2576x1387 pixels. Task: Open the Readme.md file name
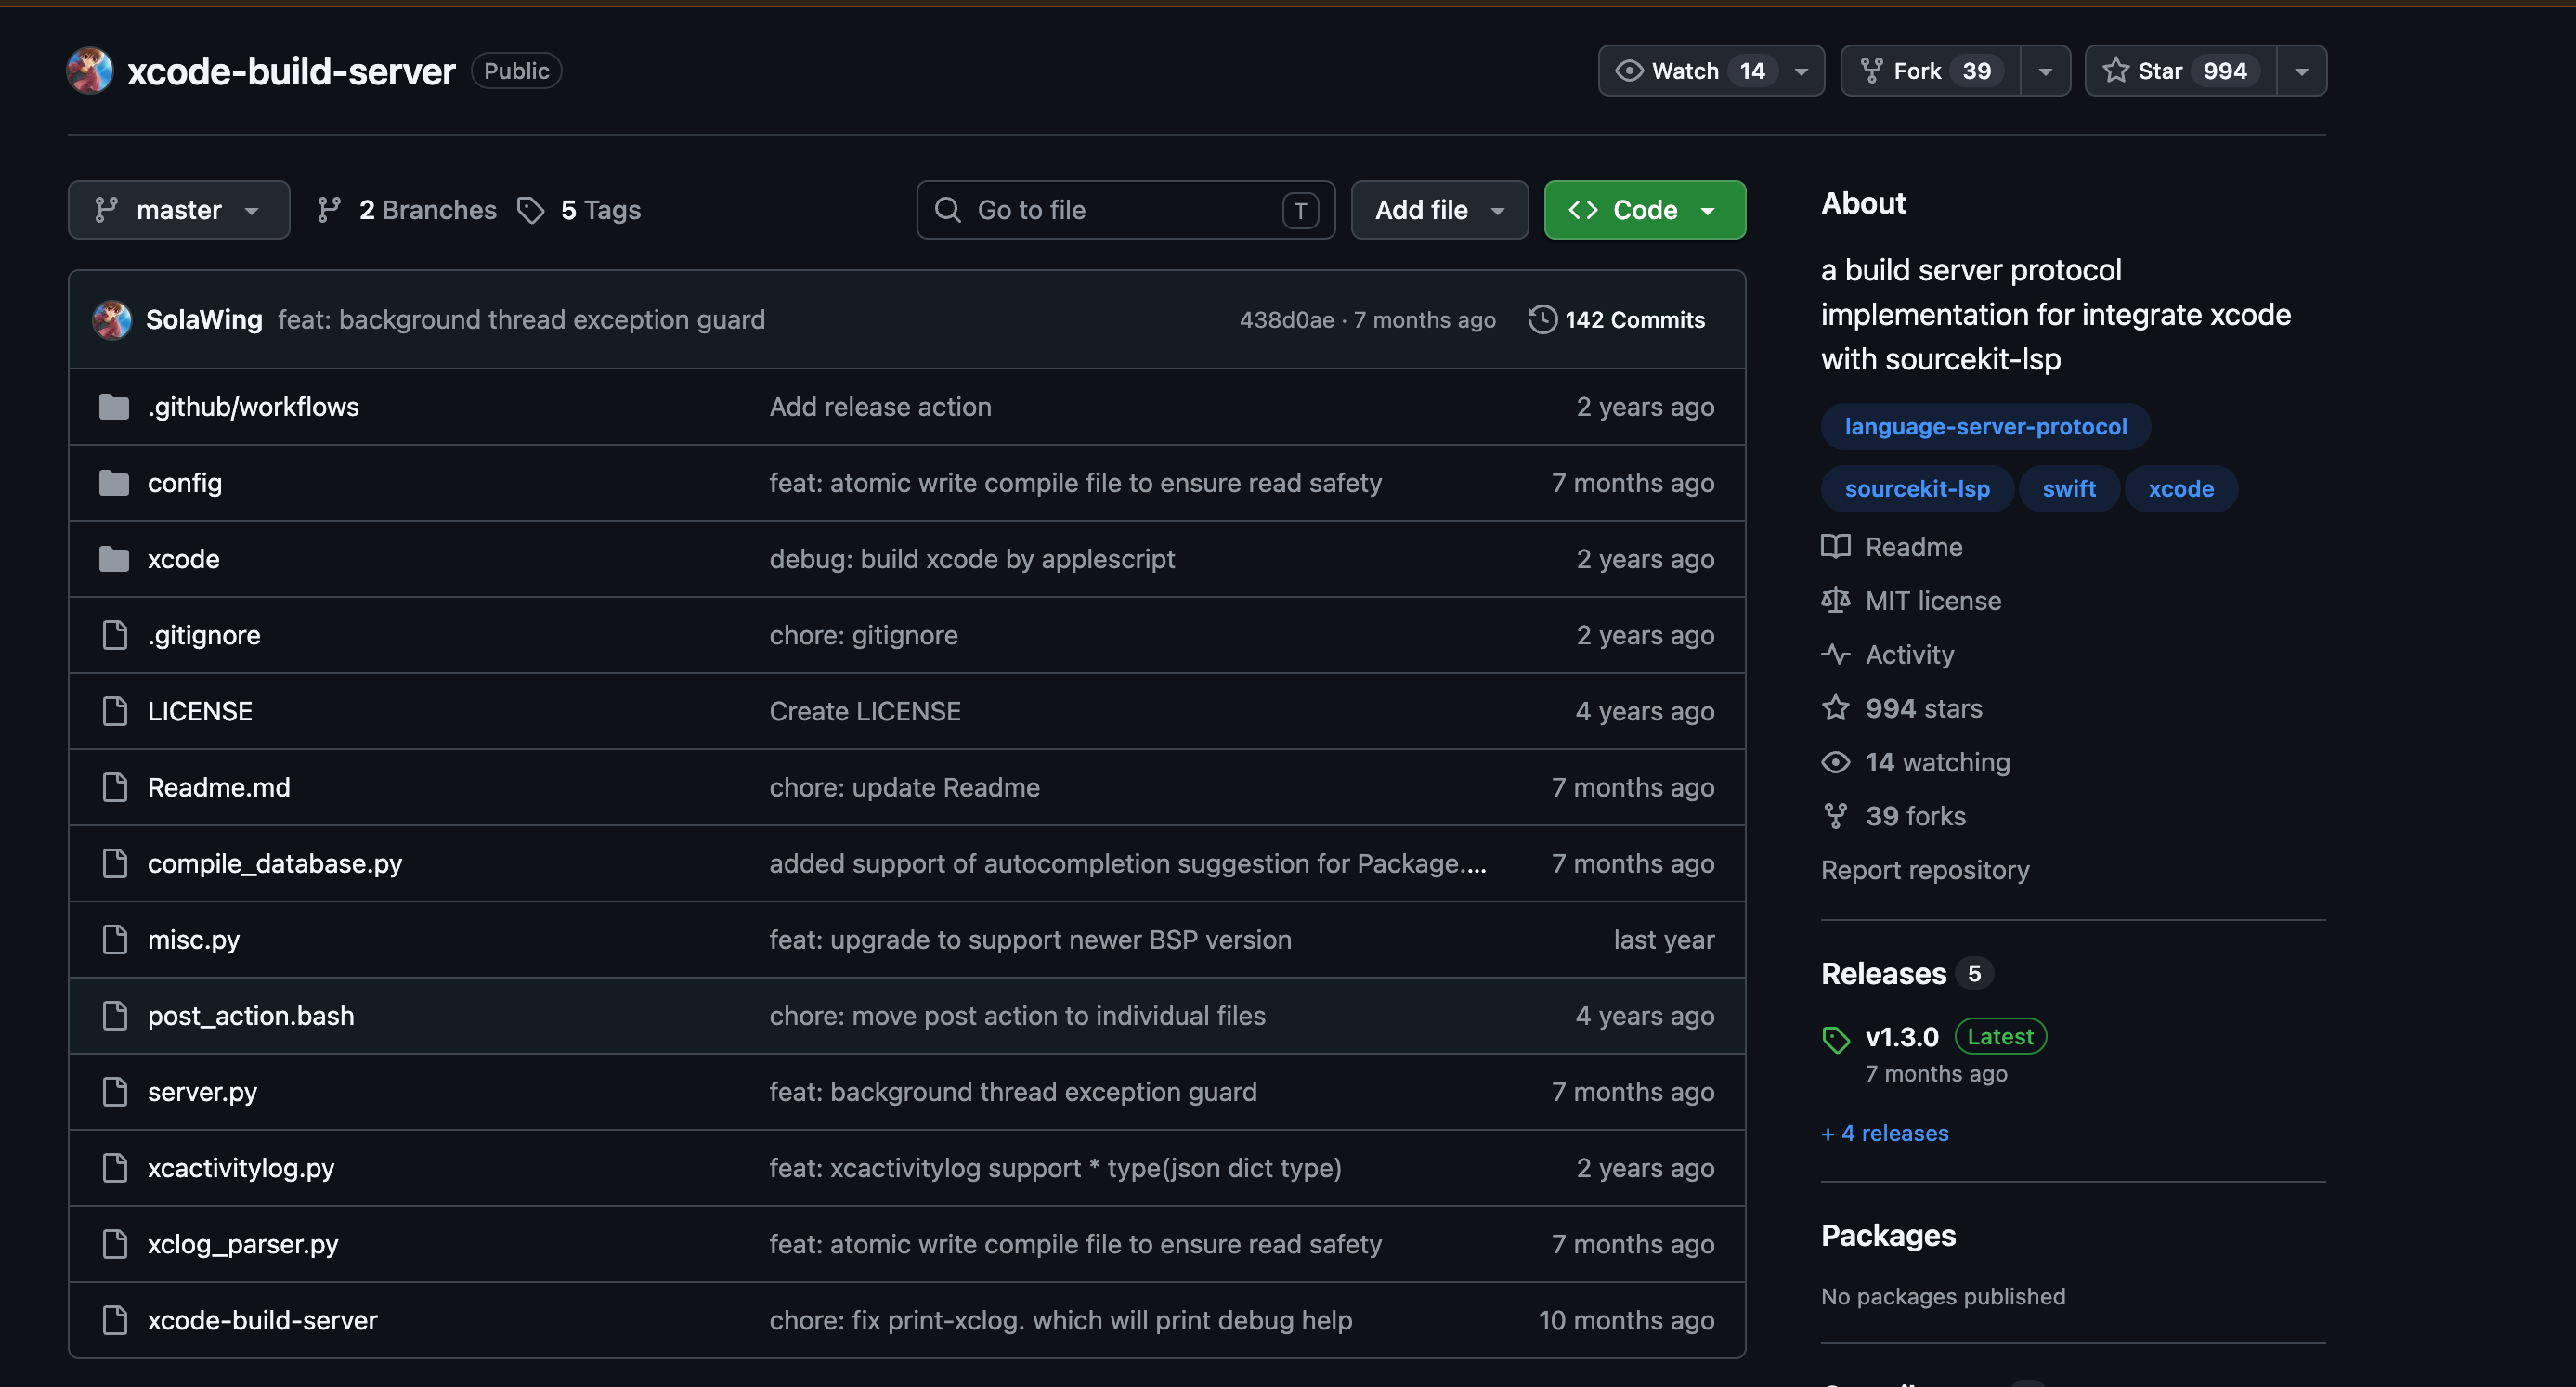(219, 787)
